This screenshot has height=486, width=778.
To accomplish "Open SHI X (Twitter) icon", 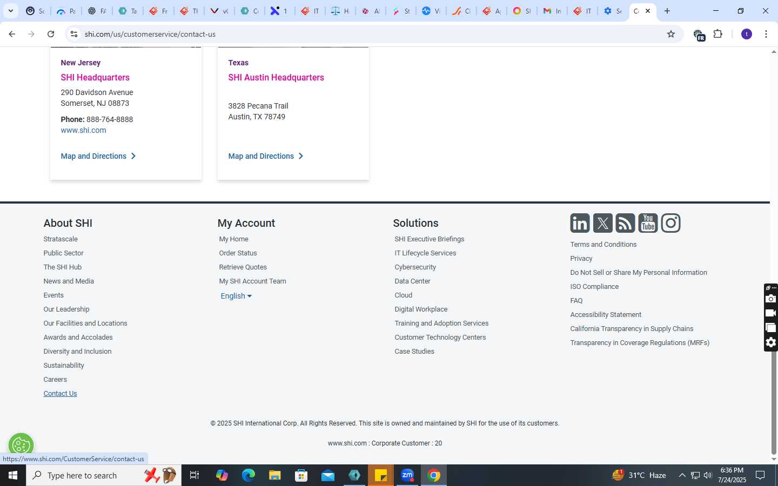I will 602,223.
